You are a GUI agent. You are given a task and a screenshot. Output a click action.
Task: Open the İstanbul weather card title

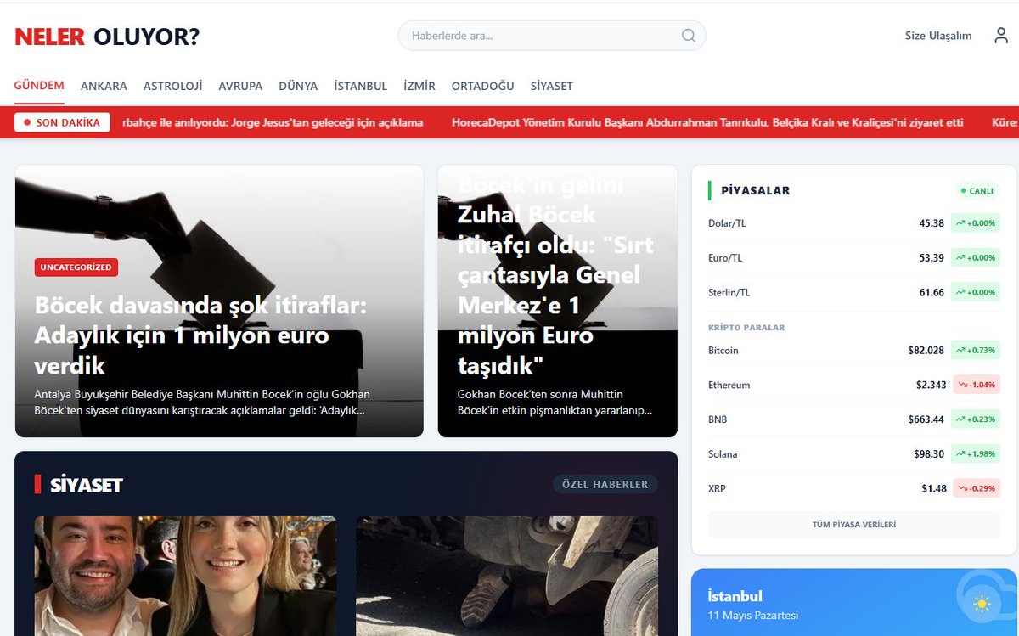(x=735, y=596)
